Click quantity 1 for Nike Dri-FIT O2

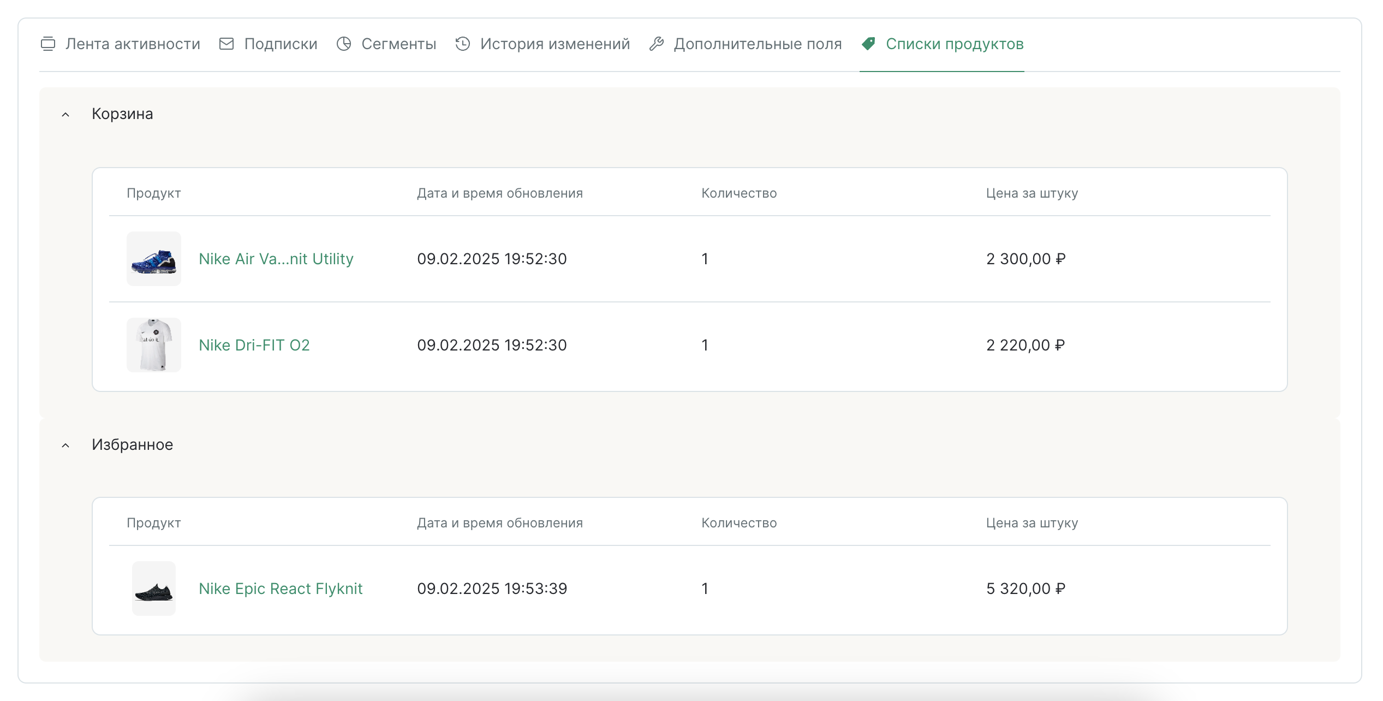click(705, 345)
